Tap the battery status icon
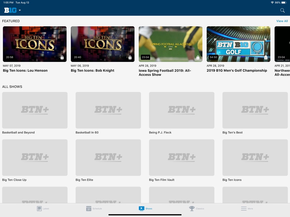This screenshot has width=290, height=217. point(284,3)
